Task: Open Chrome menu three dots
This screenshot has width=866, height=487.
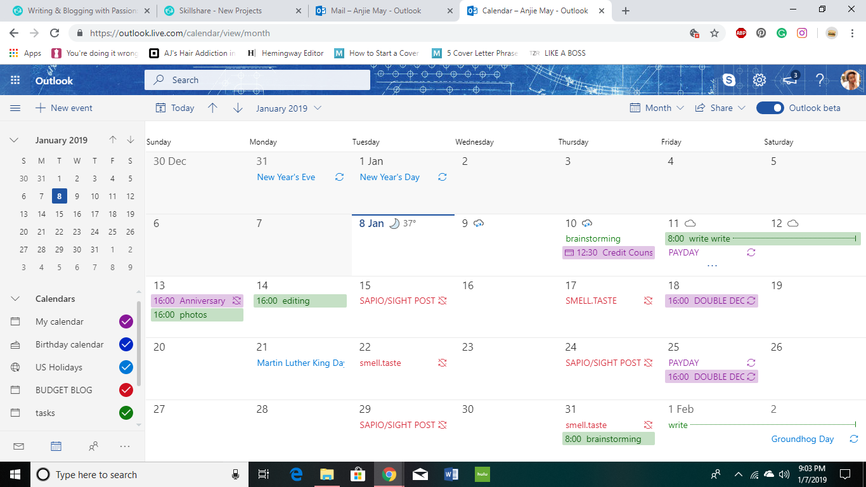Action: (853, 33)
